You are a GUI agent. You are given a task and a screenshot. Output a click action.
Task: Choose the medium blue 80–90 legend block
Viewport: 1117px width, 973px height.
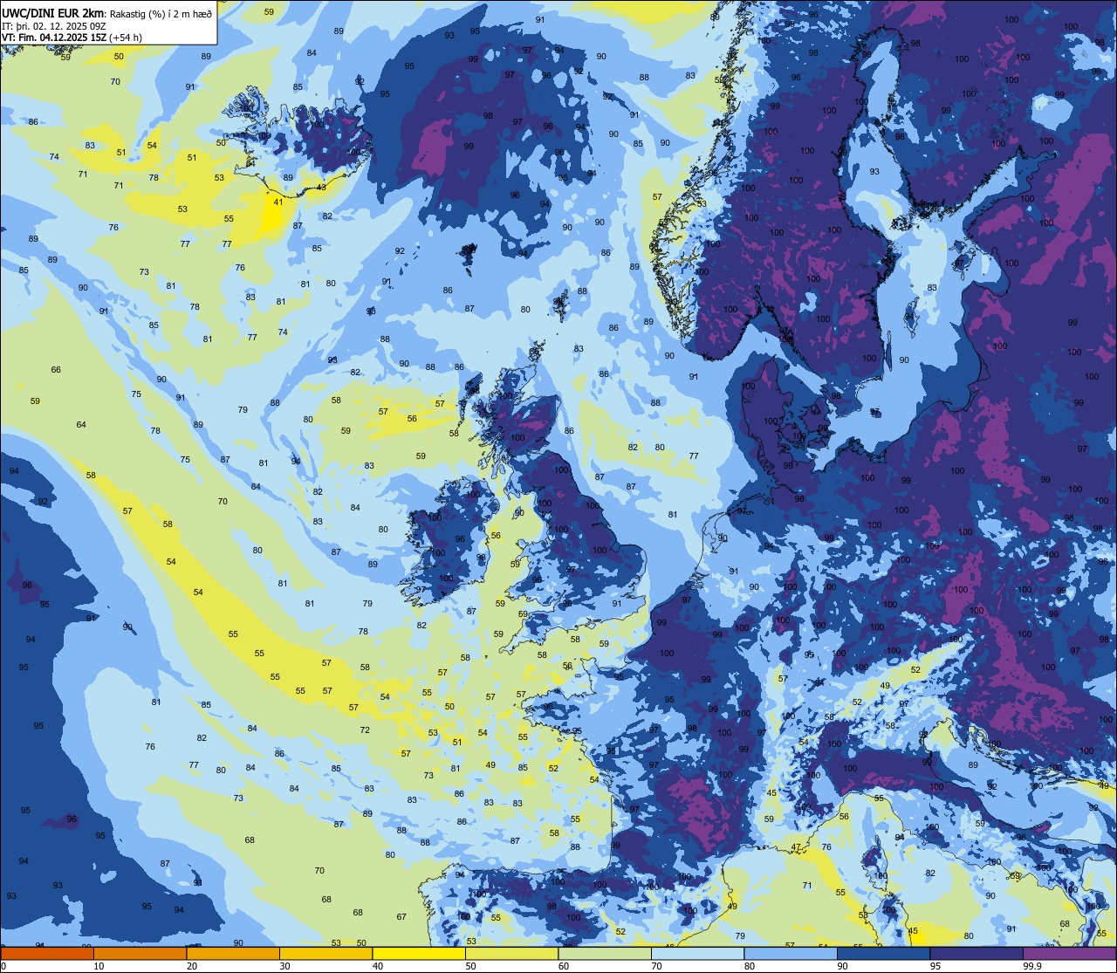click(x=791, y=953)
